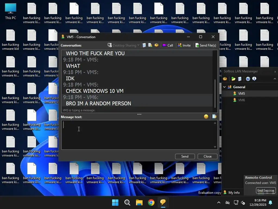Show hidden system tray icons

[219, 202]
